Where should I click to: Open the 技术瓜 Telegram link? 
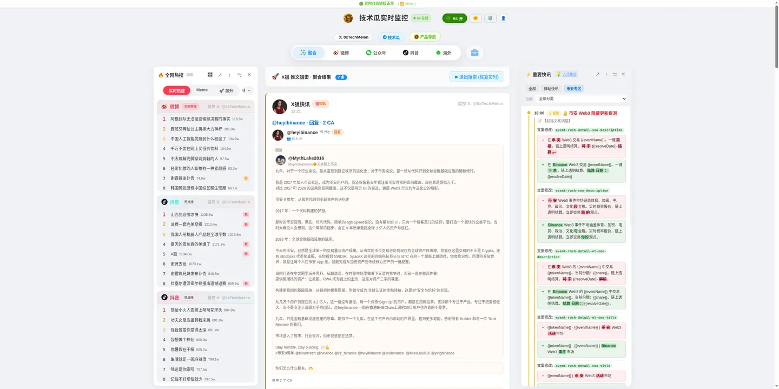click(391, 37)
